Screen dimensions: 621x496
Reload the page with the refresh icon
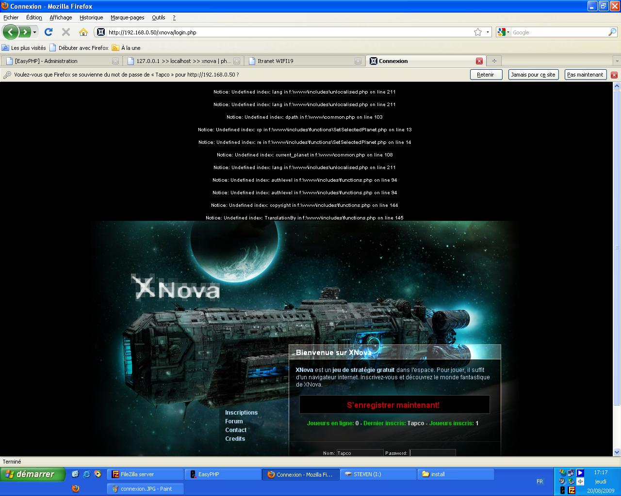click(49, 32)
